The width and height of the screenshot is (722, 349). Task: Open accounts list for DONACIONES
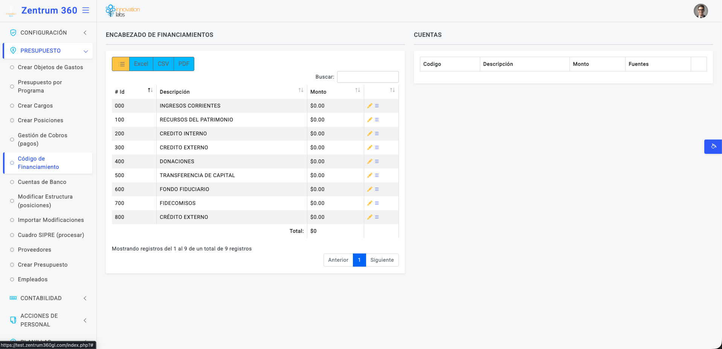click(377, 161)
